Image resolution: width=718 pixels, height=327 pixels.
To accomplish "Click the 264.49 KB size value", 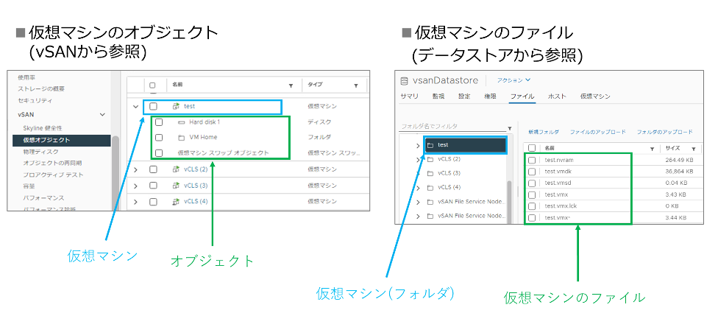I will pos(678,160).
